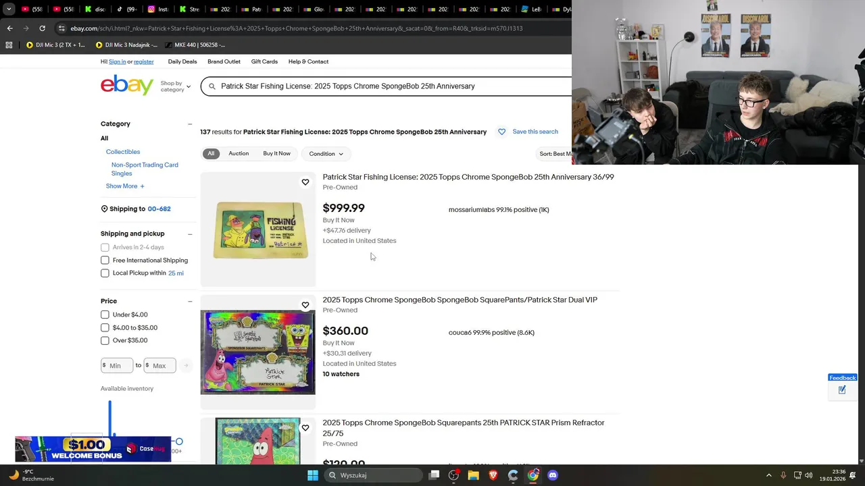Open the site information icon in address bar
This screenshot has width=865, height=486.
(x=61, y=28)
